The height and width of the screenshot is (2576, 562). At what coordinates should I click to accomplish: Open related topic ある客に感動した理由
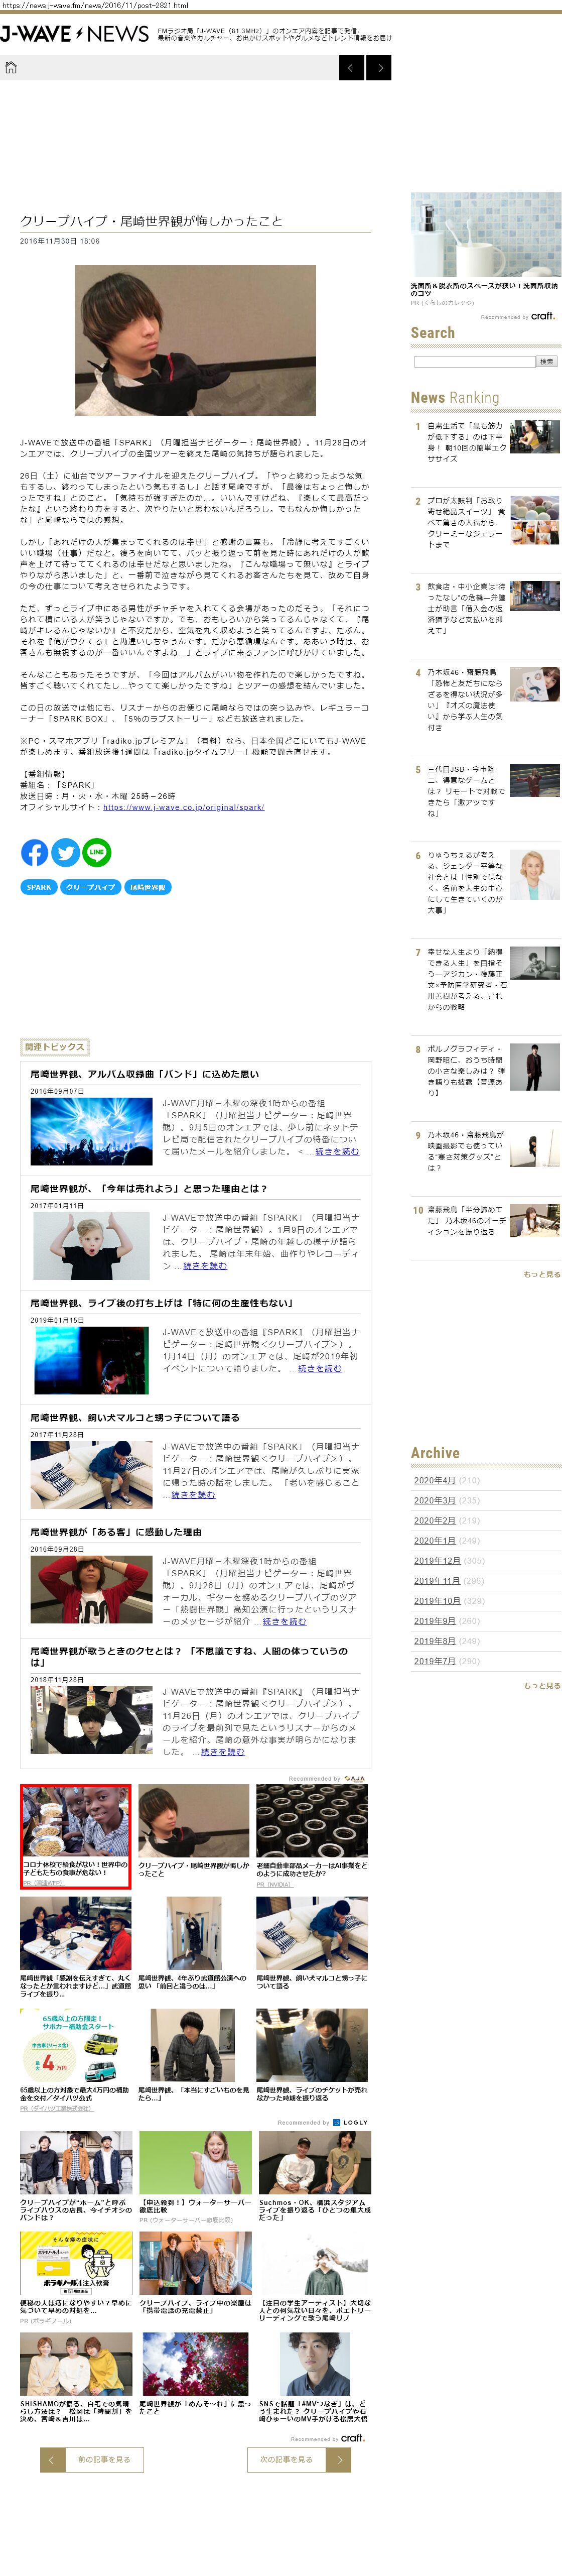[x=115, y=1531]
